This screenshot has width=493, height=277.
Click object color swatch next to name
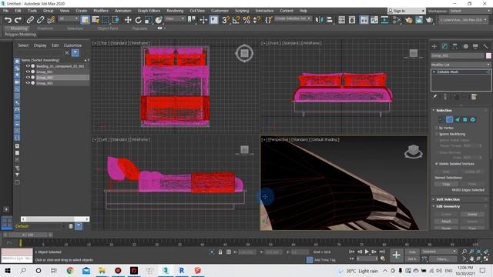point(488,55)
